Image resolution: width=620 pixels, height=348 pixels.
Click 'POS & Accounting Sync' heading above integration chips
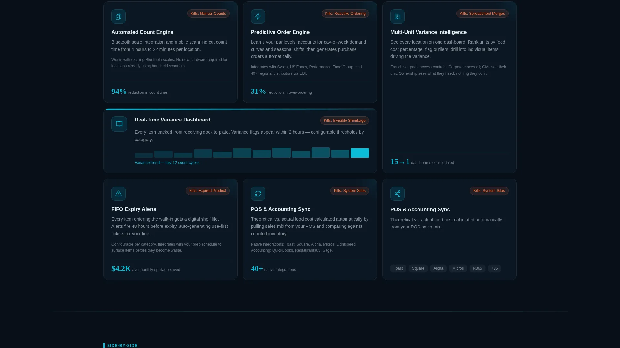click(420, 210)
